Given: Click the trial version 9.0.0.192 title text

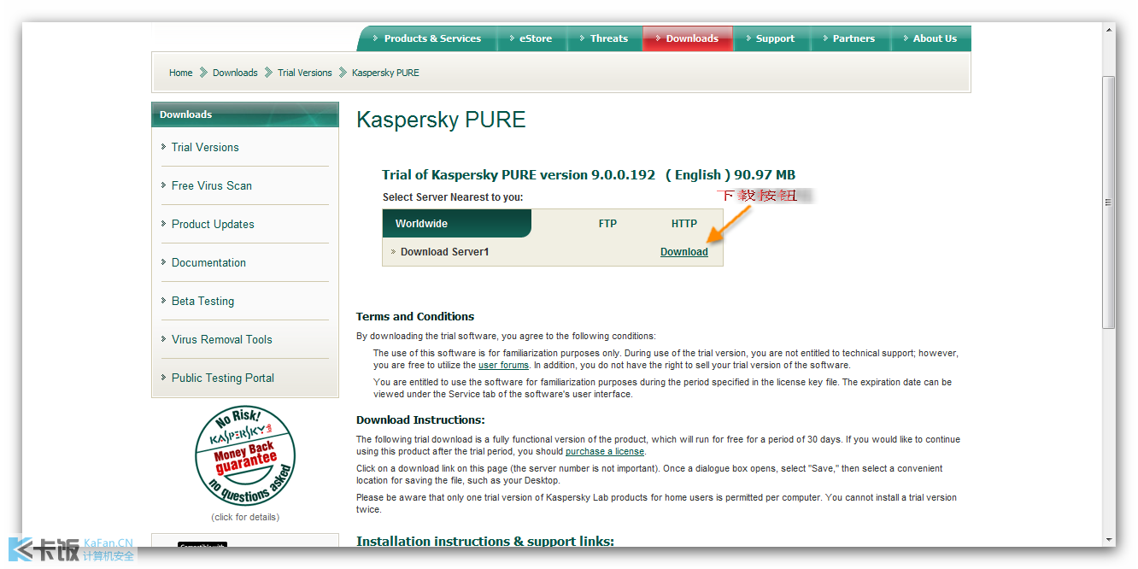Looking at the screenshot, I should point(589,175).
